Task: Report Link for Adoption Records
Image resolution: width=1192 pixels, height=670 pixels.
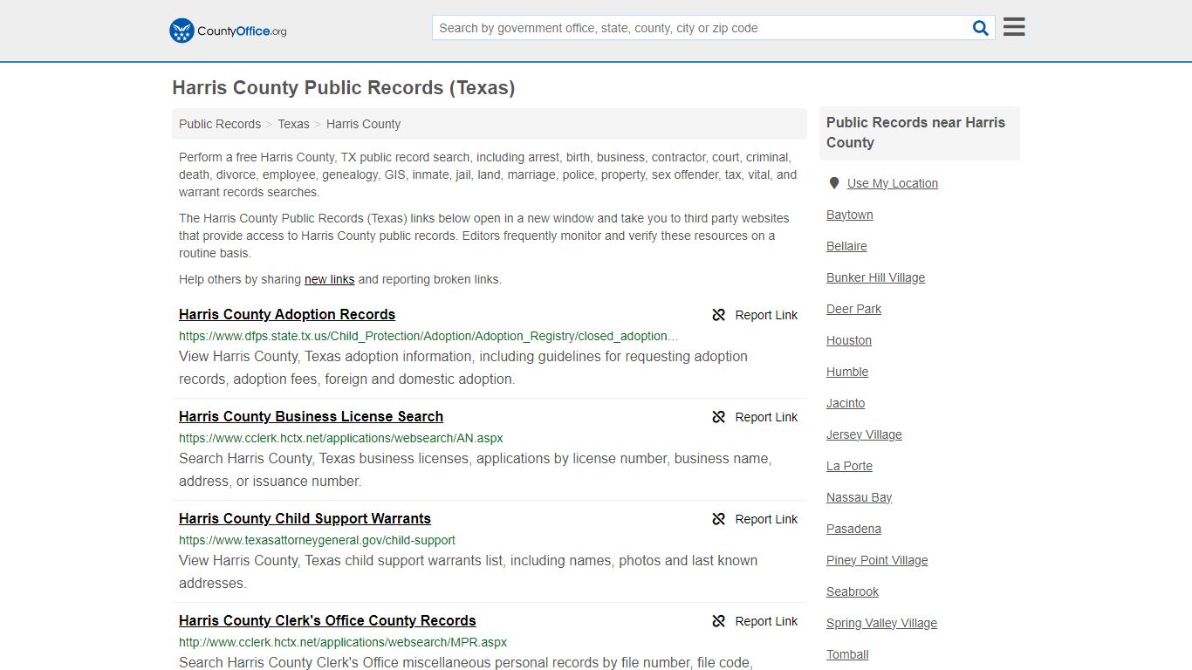Action: (x=766, y=315)
